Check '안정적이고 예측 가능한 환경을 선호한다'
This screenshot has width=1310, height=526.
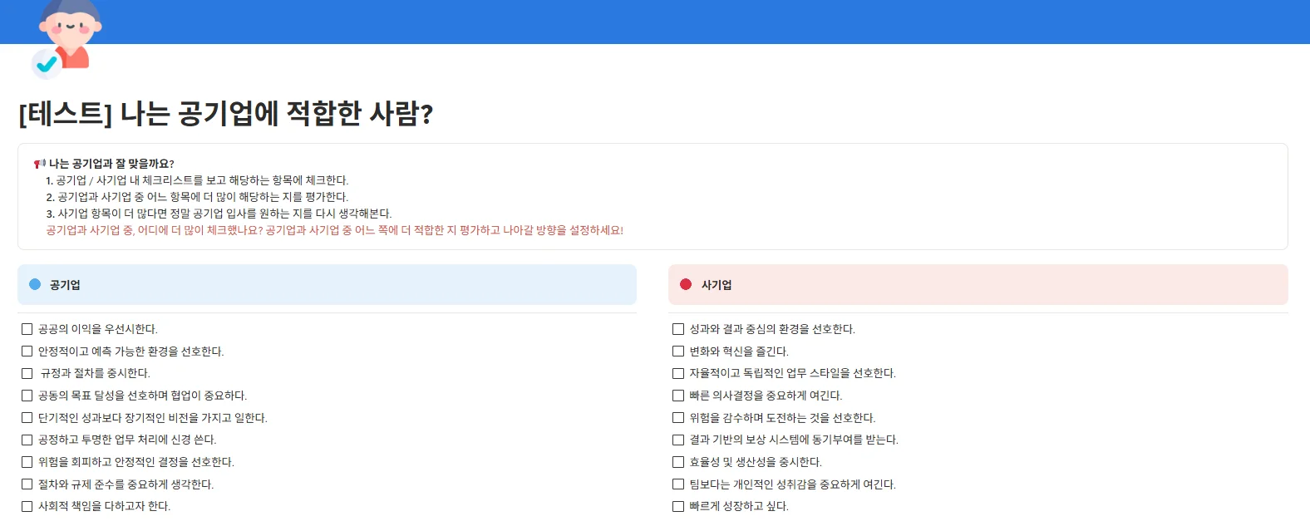(27, 351)
